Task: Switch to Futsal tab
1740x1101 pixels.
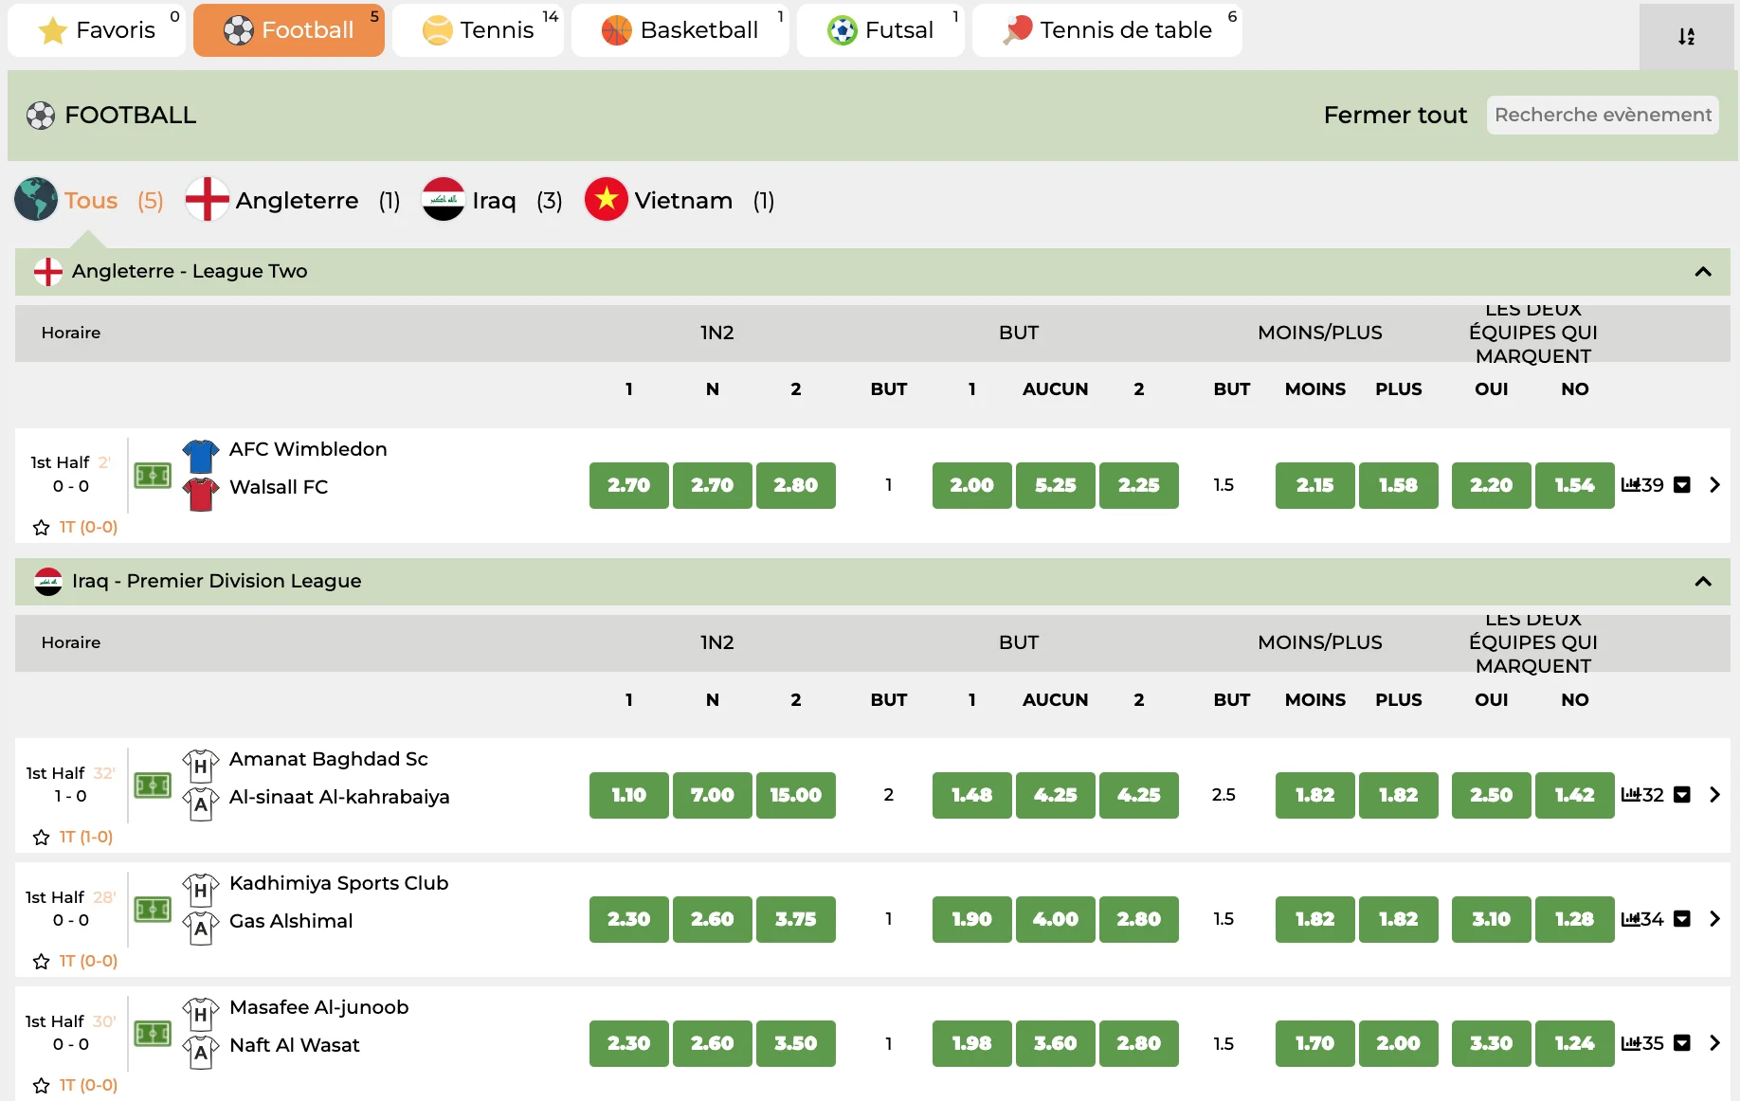Action: (880, 30)
